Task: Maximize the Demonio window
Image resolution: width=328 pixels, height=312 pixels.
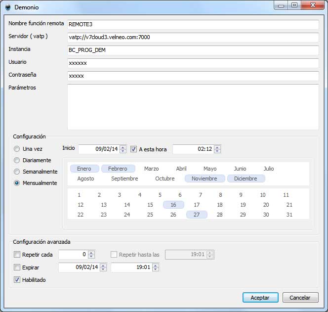Action: click(x=294, y=5)
